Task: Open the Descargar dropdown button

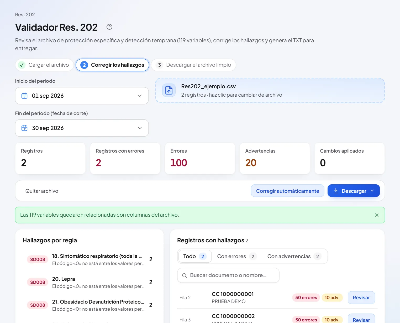Action: [x=354, y=191]
